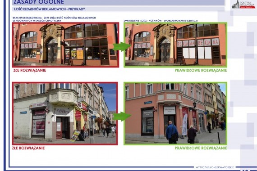Click the lower 'Prawidłowe rozwiązanie' green label
Screen dimensions: 257x171
(x=201, y=148)
